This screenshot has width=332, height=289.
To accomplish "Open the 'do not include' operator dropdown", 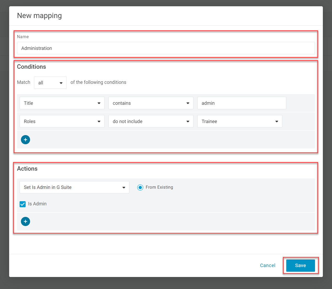I will click(151, 121).
